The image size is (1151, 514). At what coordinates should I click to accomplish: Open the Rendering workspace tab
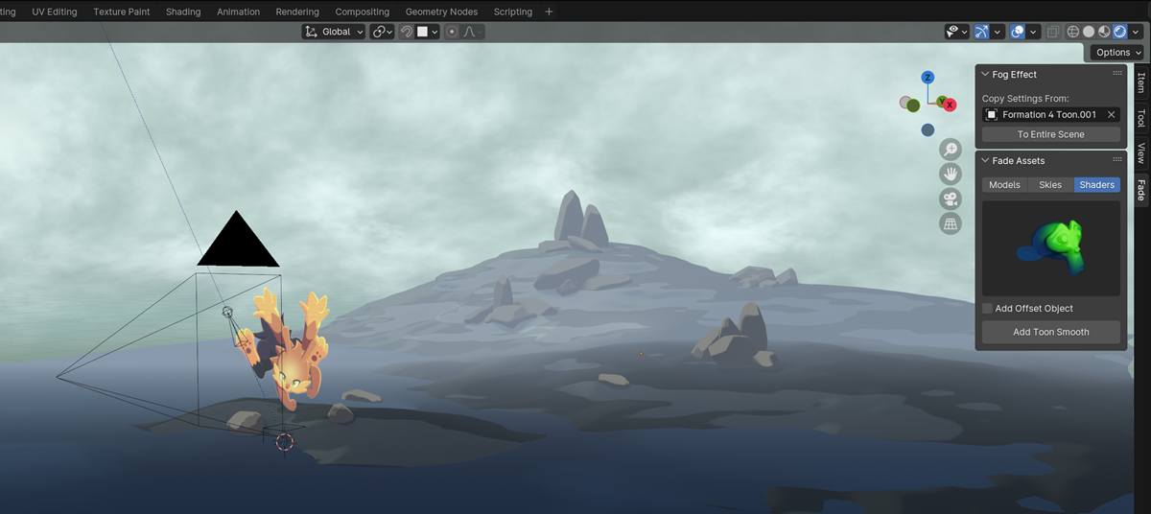click(x=297, y=12)
